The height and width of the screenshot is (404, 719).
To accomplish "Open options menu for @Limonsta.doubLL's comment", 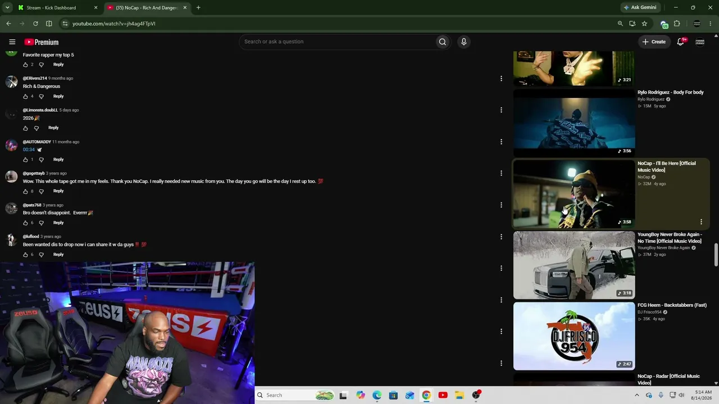I will point(501,110).
